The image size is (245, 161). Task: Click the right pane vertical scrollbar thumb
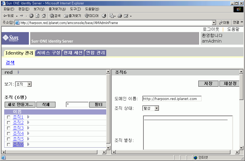pyautogui.click(x=241, y=86)
